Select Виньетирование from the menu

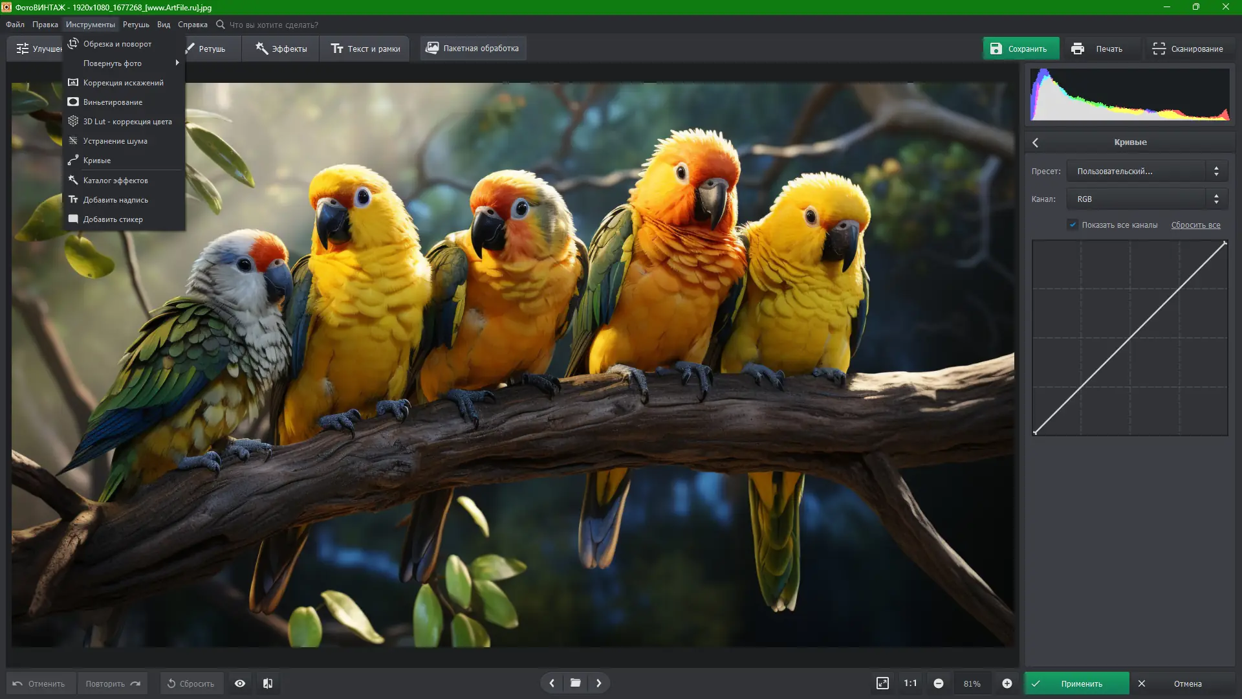(x=113, y=102)
